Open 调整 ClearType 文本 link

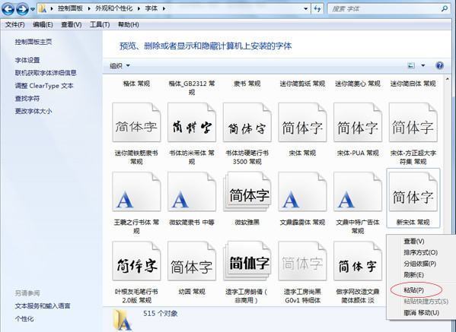(44, 86)
